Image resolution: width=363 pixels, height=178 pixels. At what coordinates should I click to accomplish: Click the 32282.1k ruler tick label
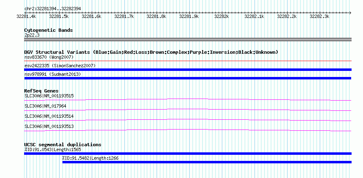(254, 17)
